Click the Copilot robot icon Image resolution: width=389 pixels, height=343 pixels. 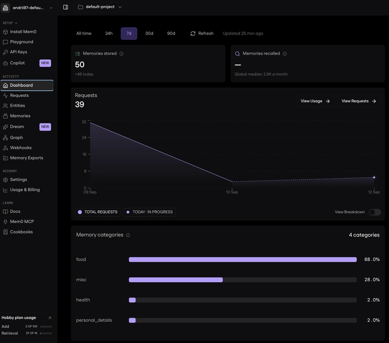click(5, 63)
